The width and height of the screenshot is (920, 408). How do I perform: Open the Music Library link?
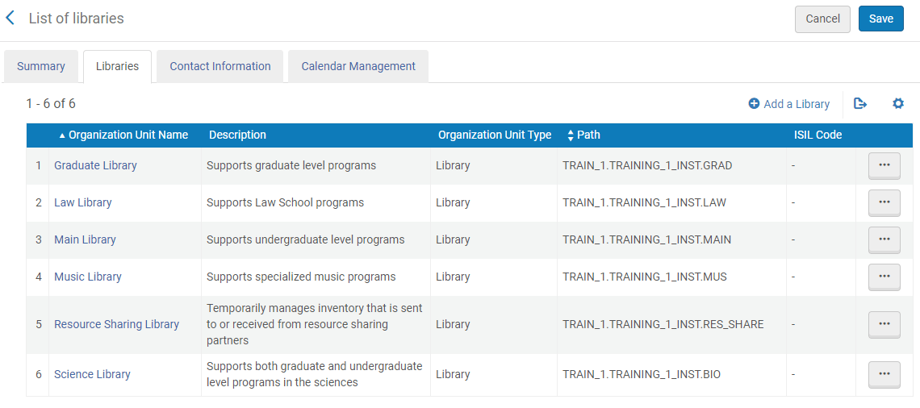point(88,277)
